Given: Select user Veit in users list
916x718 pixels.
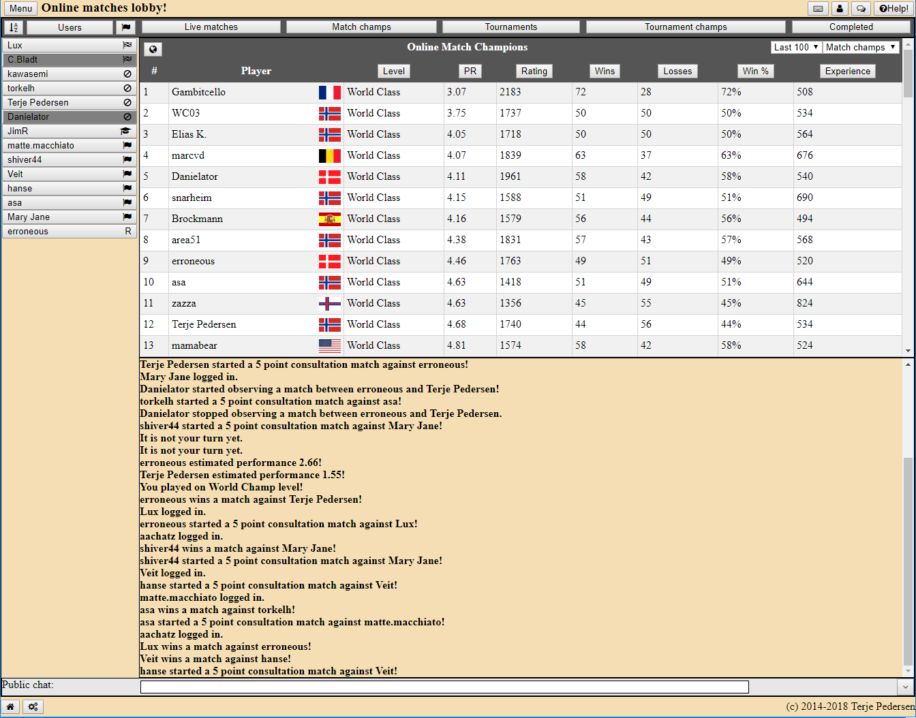Looking at the screenshot, I should click(70, 174).
